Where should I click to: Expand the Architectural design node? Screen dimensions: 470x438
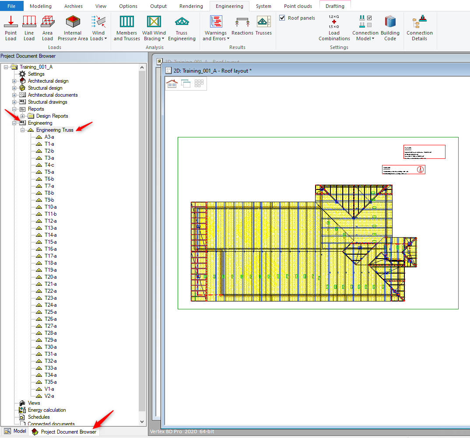pos(14,81)
